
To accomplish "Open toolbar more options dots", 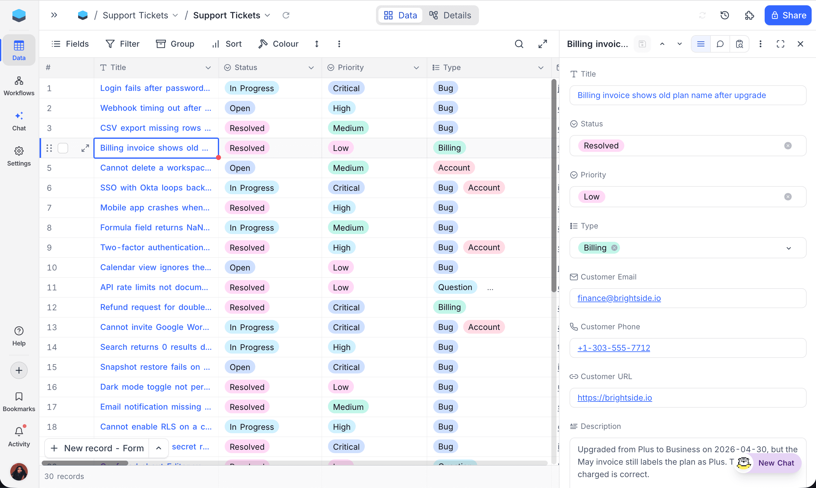I will 339,44.
